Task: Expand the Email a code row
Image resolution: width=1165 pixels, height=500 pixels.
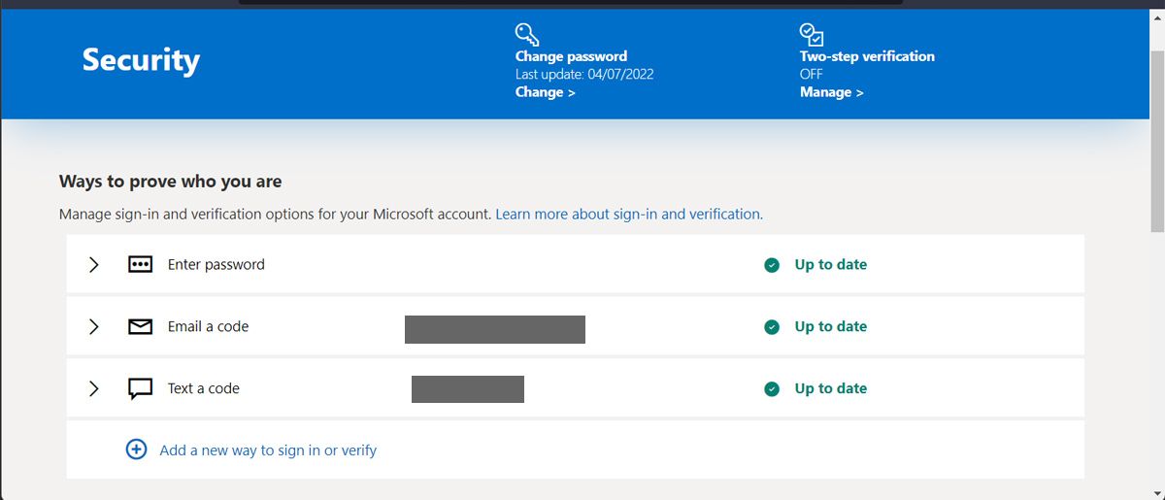Action: (94, 327)
